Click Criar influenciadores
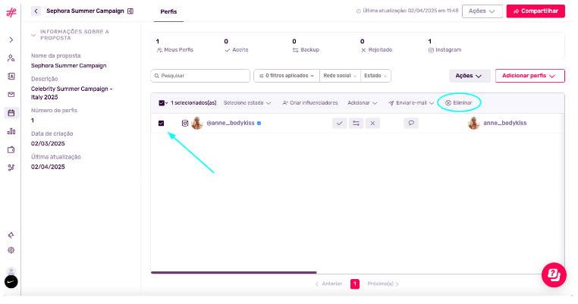578x304 pixels. (x=310, y=103)
